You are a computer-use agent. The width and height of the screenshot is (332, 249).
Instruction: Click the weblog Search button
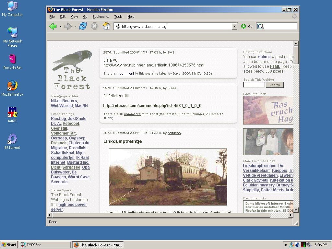275,85
